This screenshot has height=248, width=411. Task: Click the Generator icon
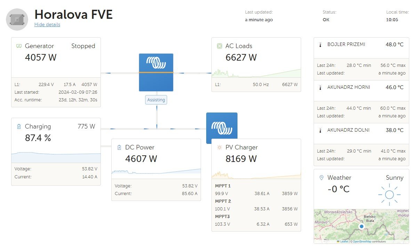coord(19,46)
